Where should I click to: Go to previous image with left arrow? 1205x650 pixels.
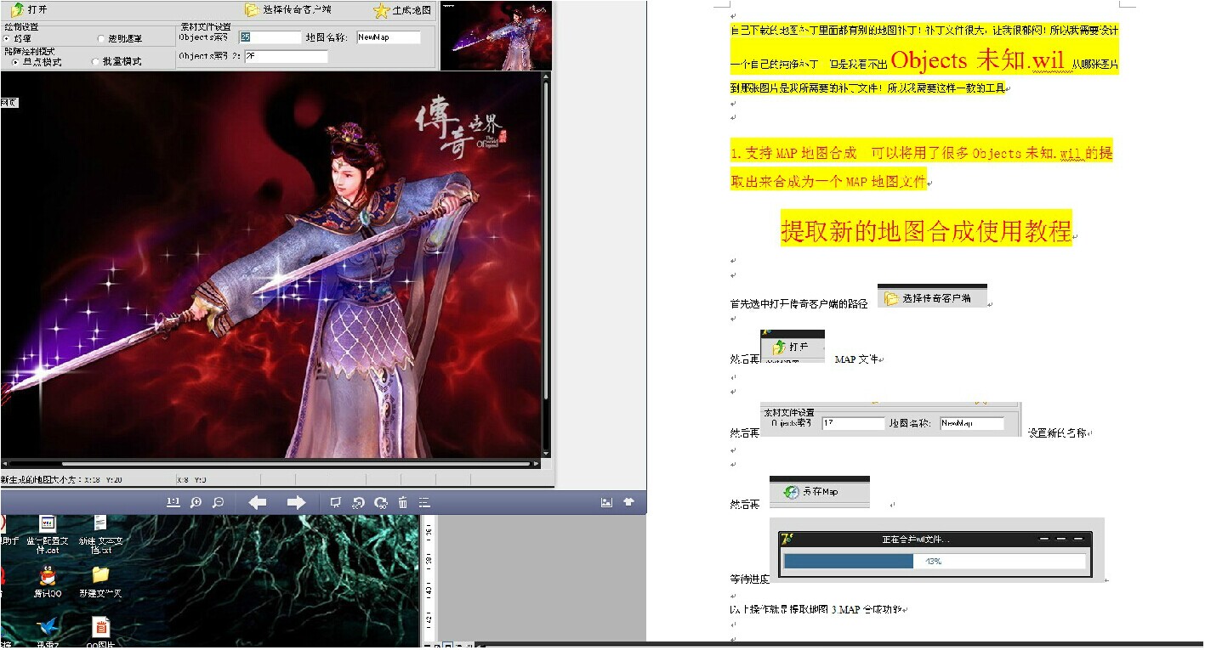(x=257, y=503)
